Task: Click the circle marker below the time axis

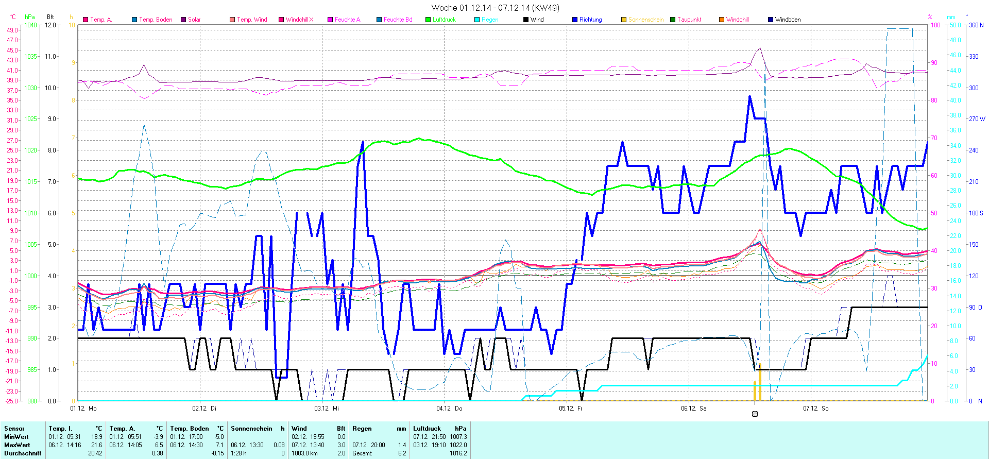Action: tap(755, 414)
